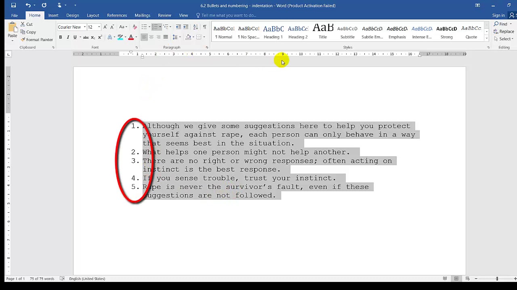Toggle Superscript formatting
Image resolution: width=517 pixels, height=290 pixels.
pyautogui.click(x=99, y=37)
